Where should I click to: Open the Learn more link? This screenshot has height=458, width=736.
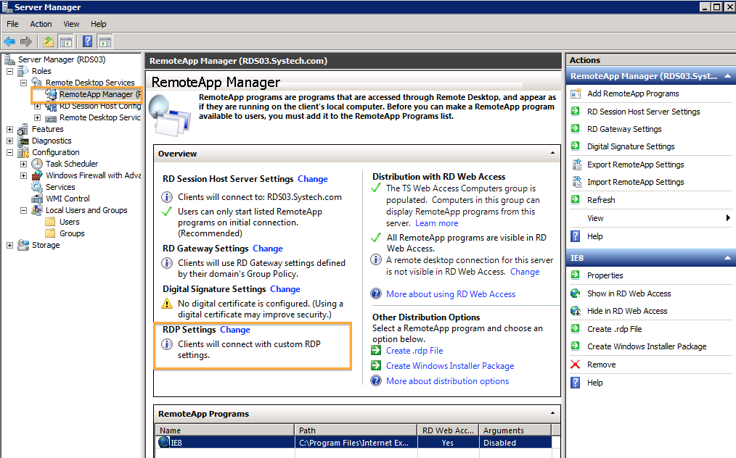point(436,223)
